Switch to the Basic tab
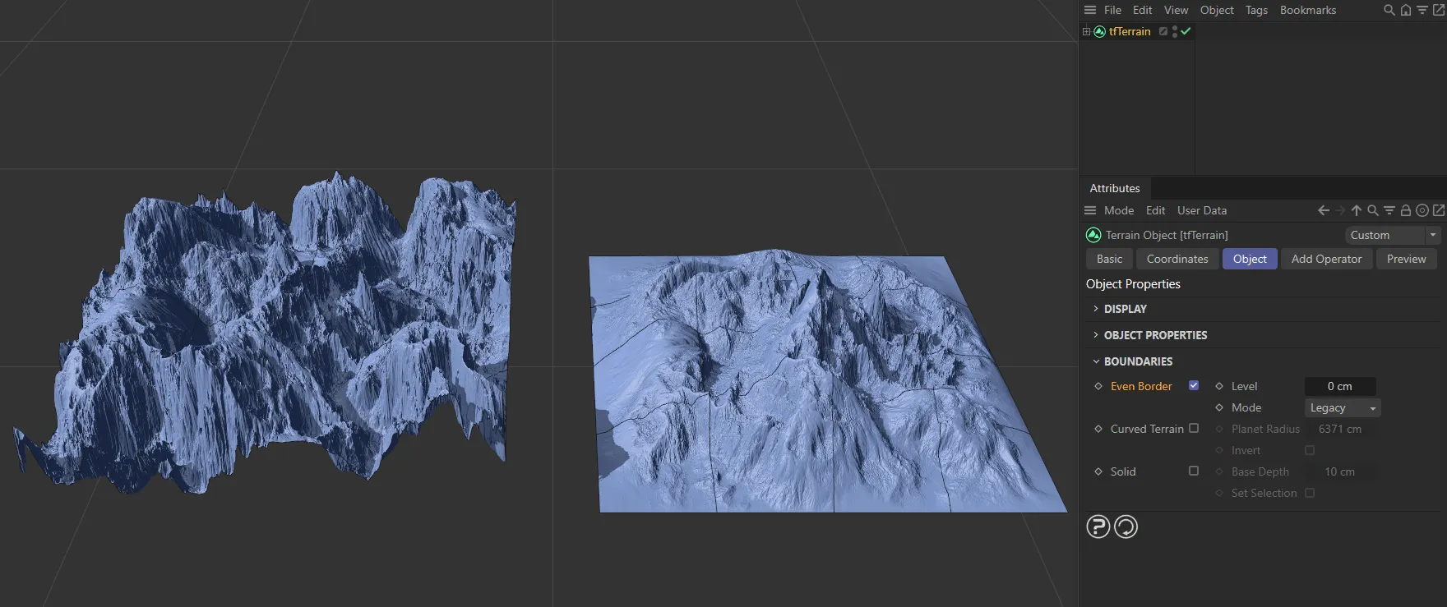The image size is (1447, 607). (x=1109, y=259)
